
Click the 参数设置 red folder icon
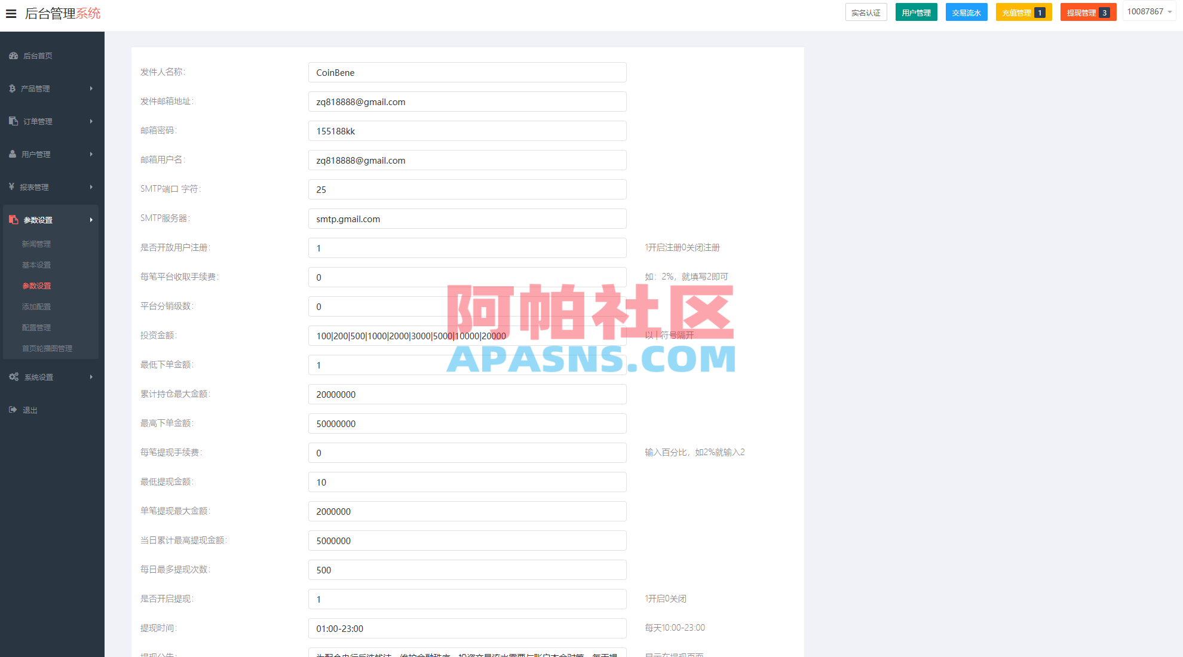(x=13, y=219)
